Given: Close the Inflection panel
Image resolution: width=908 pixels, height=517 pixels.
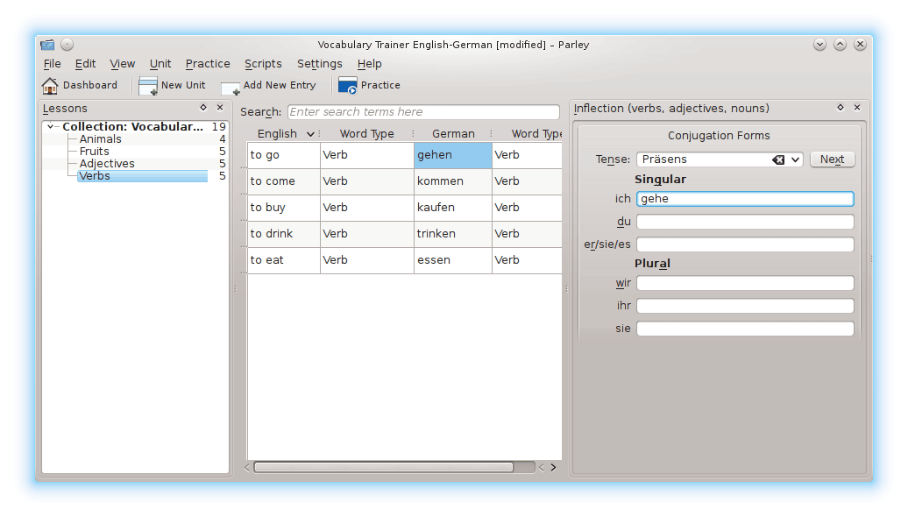Looking at the screenshot, I should [x=857, y=108].
